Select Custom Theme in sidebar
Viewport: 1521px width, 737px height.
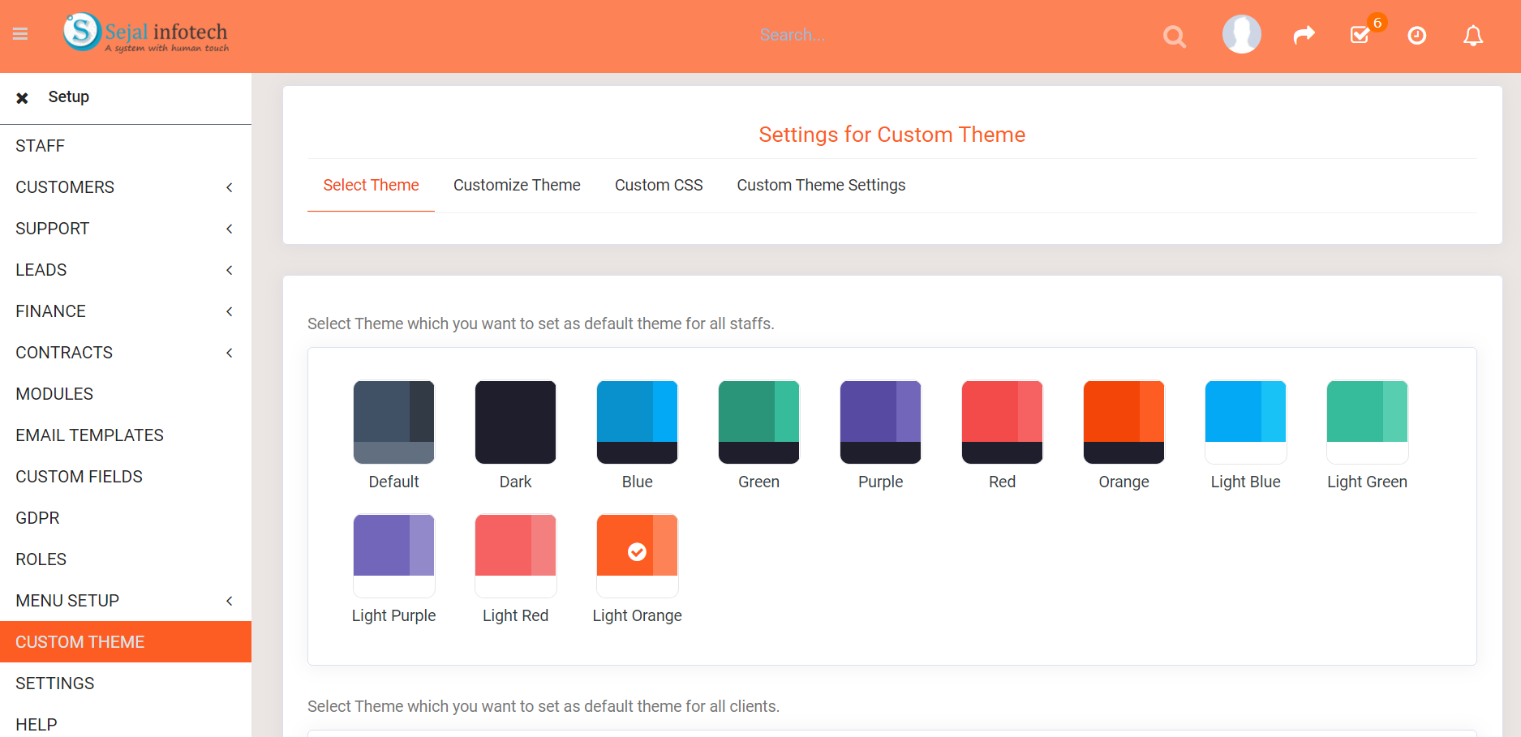pyautogui.click(x=126, y=642)
